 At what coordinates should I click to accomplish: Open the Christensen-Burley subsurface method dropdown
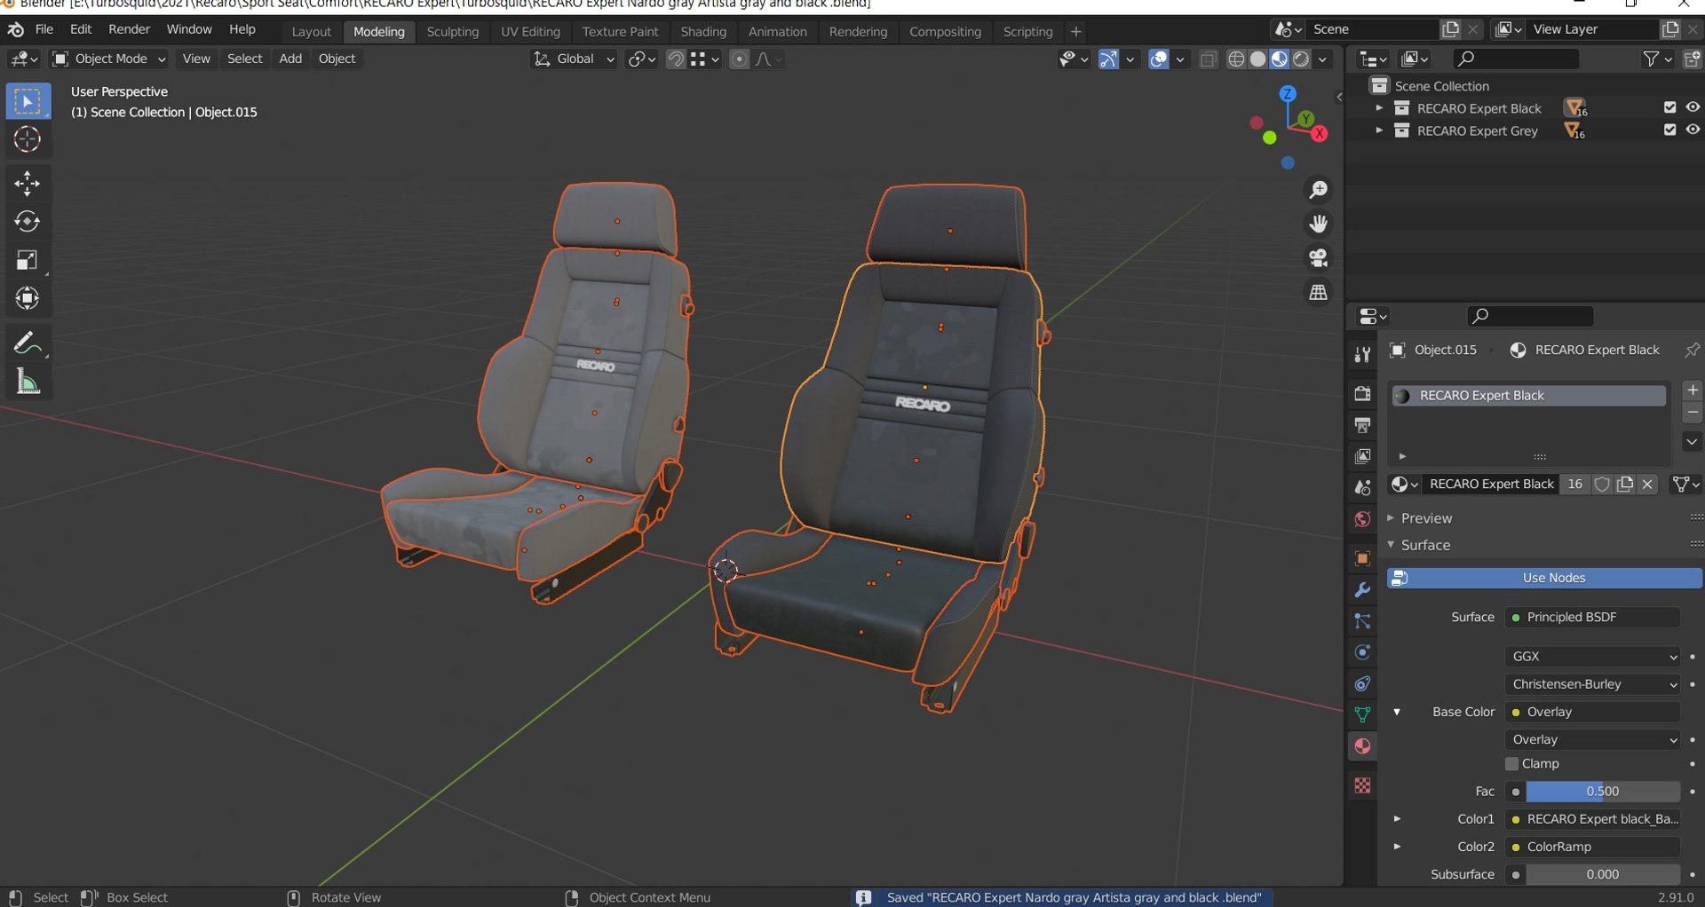pos(1594,684)
